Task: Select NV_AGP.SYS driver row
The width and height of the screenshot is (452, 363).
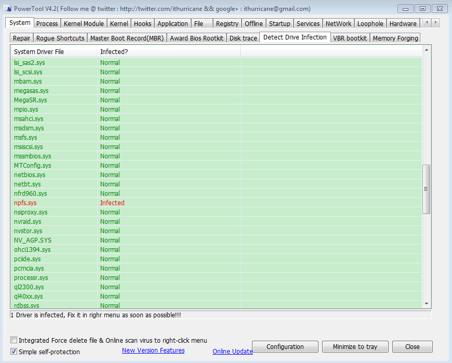Action: [216, 240]
